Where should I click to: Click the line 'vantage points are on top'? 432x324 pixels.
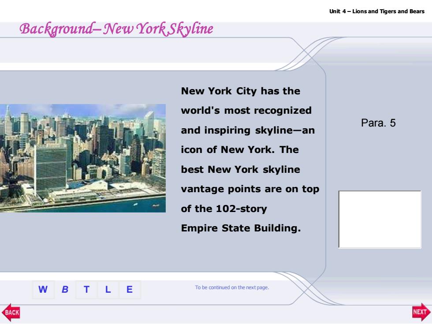pos(250,189)
